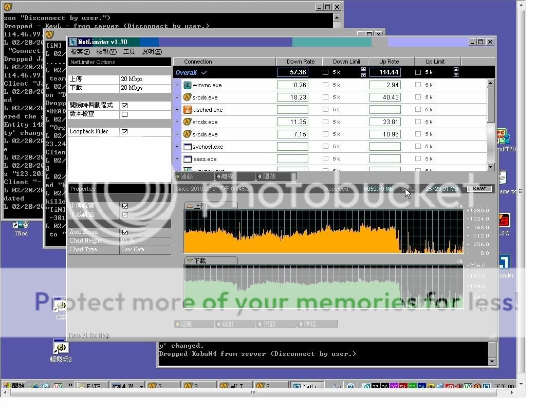Screen dimensions: 555x419
Task: Open the 輕鬆玩2 desktop shortcut
Action: coord(61,350)
